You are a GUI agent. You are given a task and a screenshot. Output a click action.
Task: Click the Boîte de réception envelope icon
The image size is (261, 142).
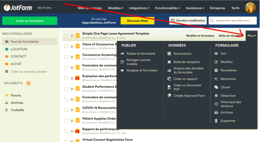point(169,62)
